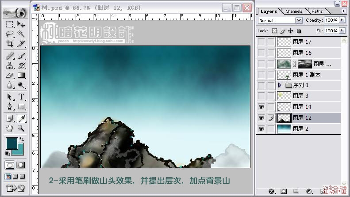350x197 pixels.
Task: Select the Rectangle shape tool
Action: [21, 106]
